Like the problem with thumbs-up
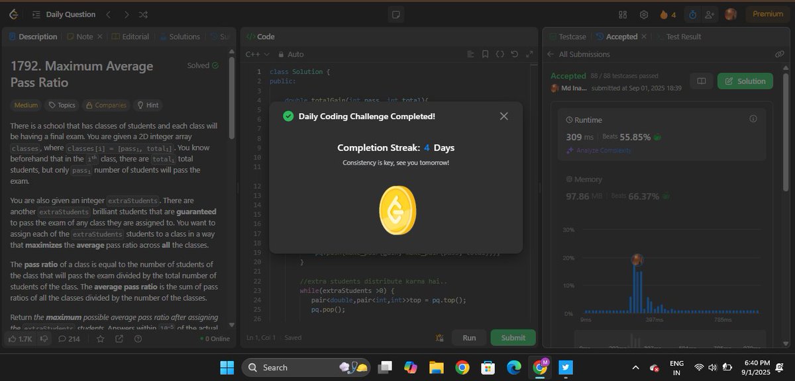 [x=21, y=339]
